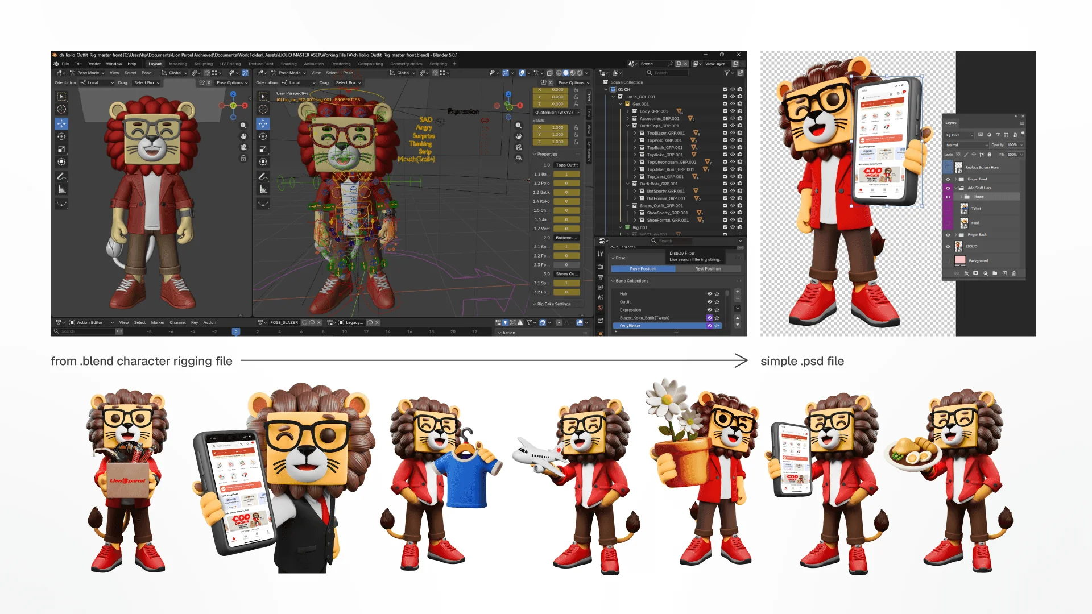Hide the Hair bone collection eye

[710, 294]
